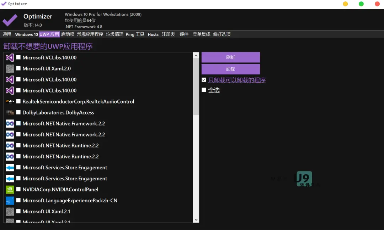
Task: Click the VCLibs icon directly below Microsoft.UI.Xaml.2.0
Action: [10, 80]
